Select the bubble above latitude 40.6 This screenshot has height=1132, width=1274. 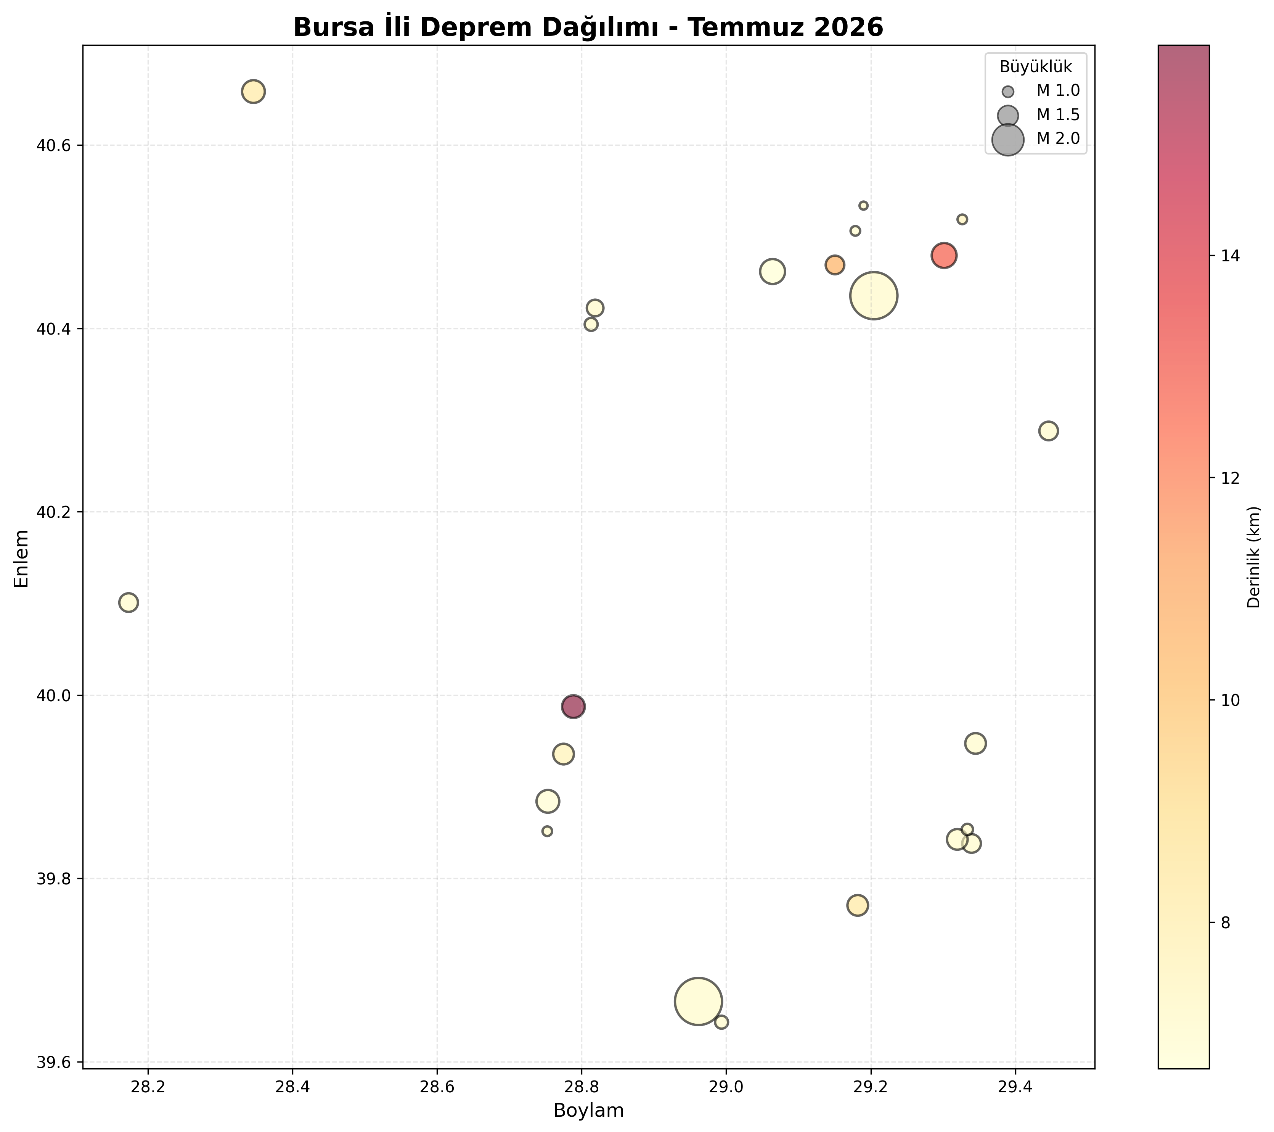pos(253,92)
